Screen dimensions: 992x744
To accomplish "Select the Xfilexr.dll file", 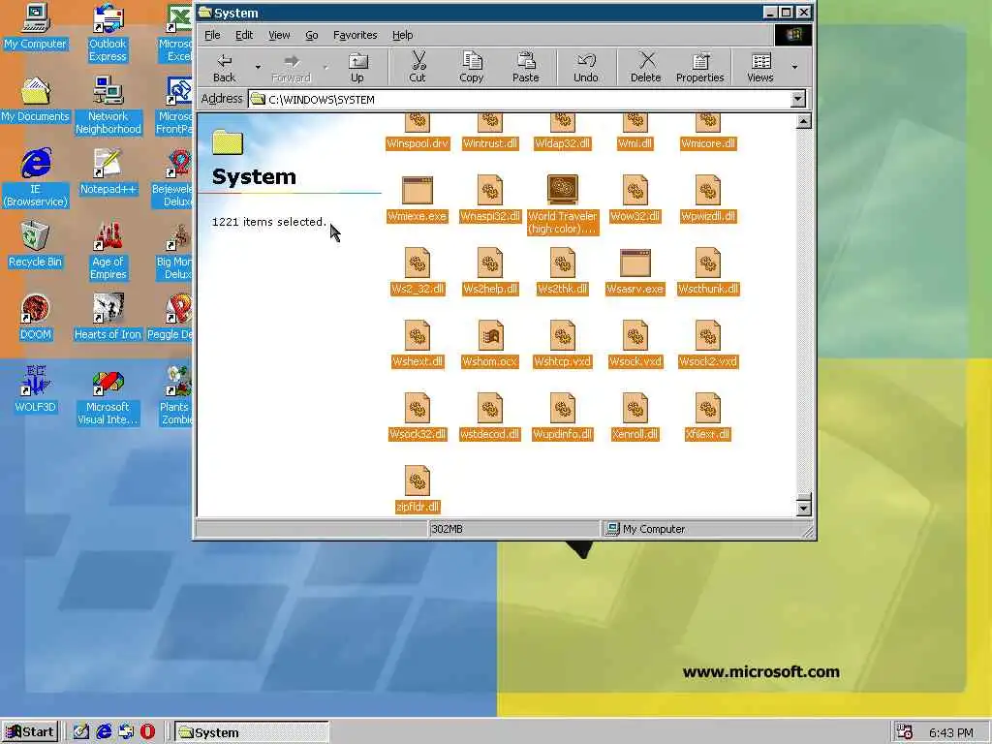I will point(708,418).
